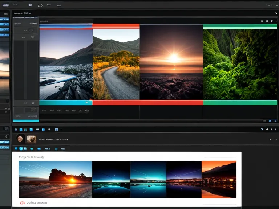279x209 pixels.
Task: Click the highlighted round blue icon in the lower toolbar
Action: [21, 149]
